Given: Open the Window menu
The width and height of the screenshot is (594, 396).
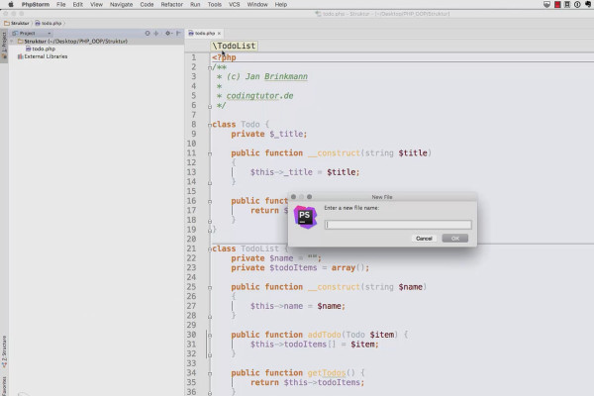Looking at the screenshot, I should [x=257, y=5].
